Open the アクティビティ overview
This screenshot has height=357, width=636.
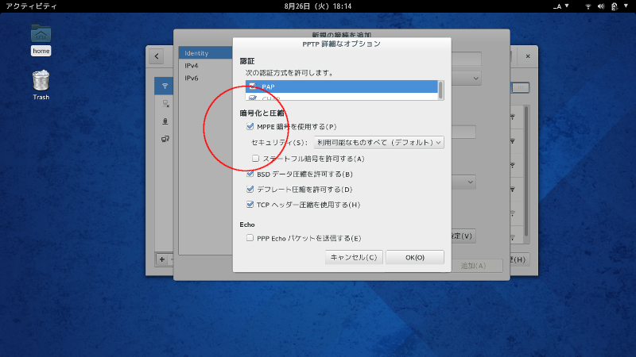pos(31,6)
